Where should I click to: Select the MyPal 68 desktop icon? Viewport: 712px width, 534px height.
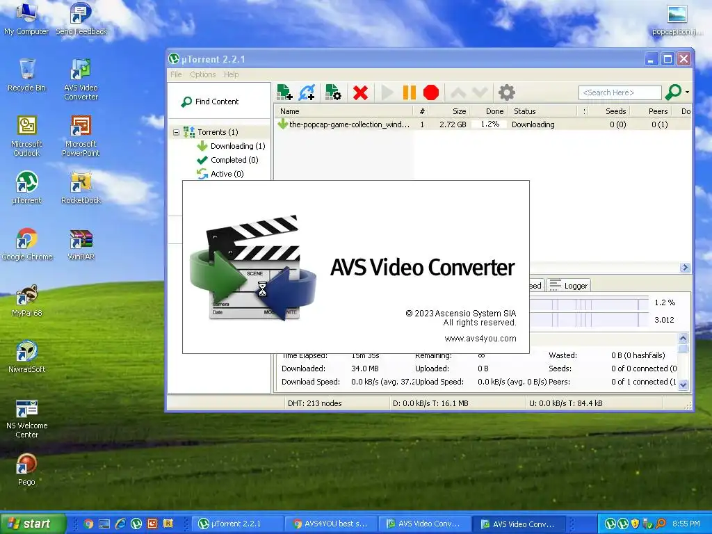tap(26, 300)
